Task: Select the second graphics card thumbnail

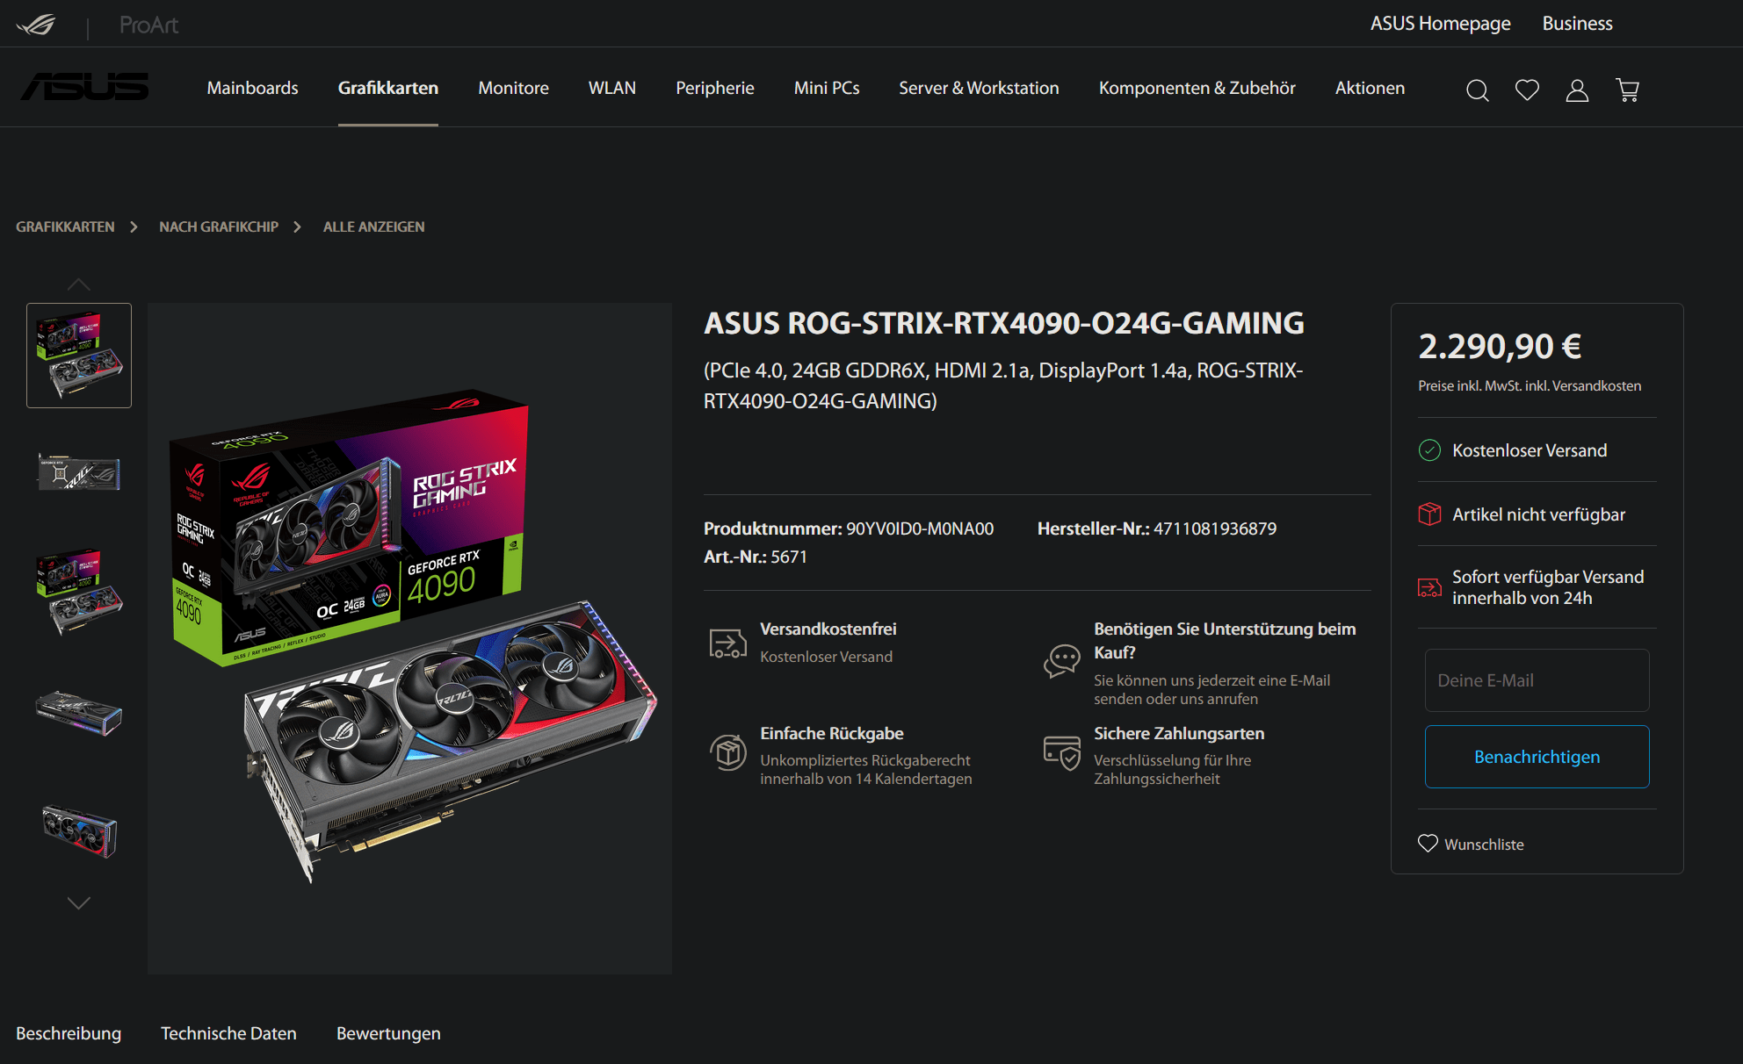Action: click(x=79, y=474)
